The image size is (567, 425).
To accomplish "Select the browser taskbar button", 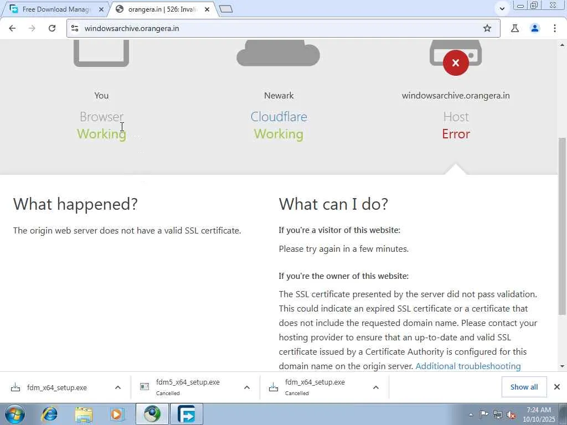I will [x=152, y=414].
